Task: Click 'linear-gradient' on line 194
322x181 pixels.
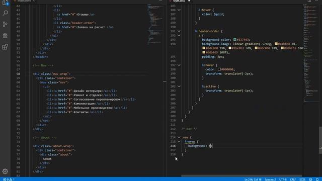Action: tap(246, 44)
